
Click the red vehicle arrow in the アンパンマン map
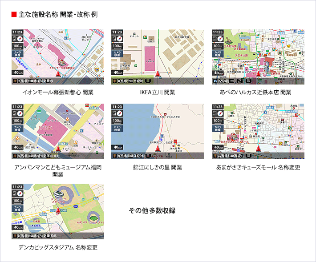point(58,149)
